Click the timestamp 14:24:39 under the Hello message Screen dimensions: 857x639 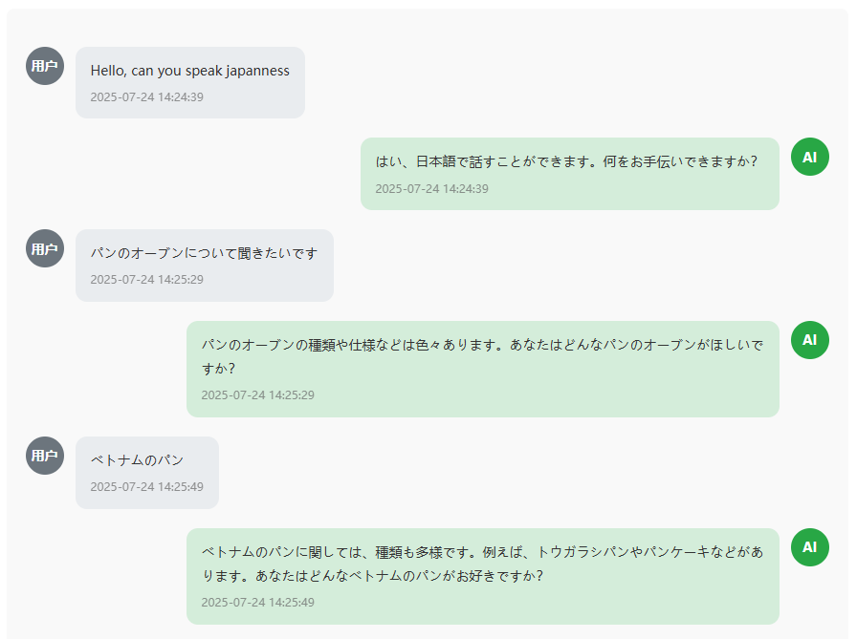coord(146,96)
